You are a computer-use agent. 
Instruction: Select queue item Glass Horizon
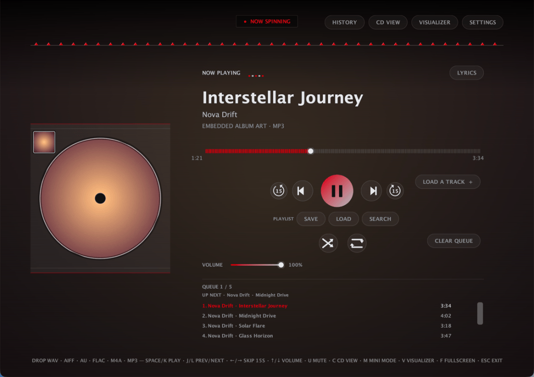pos(237,335)
